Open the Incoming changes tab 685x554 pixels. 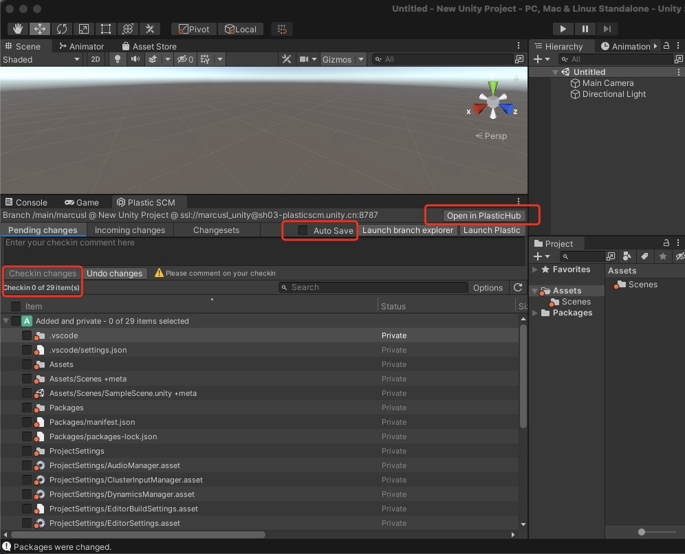(130, 230)
